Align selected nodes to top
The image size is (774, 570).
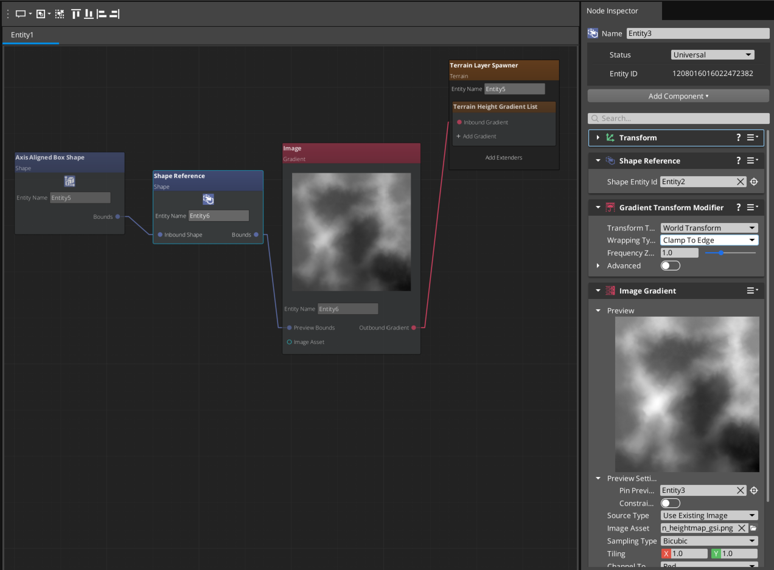(x=76, y=13)
